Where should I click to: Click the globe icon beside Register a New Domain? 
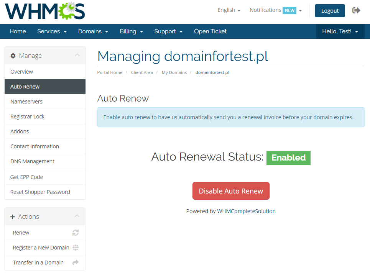76,248
